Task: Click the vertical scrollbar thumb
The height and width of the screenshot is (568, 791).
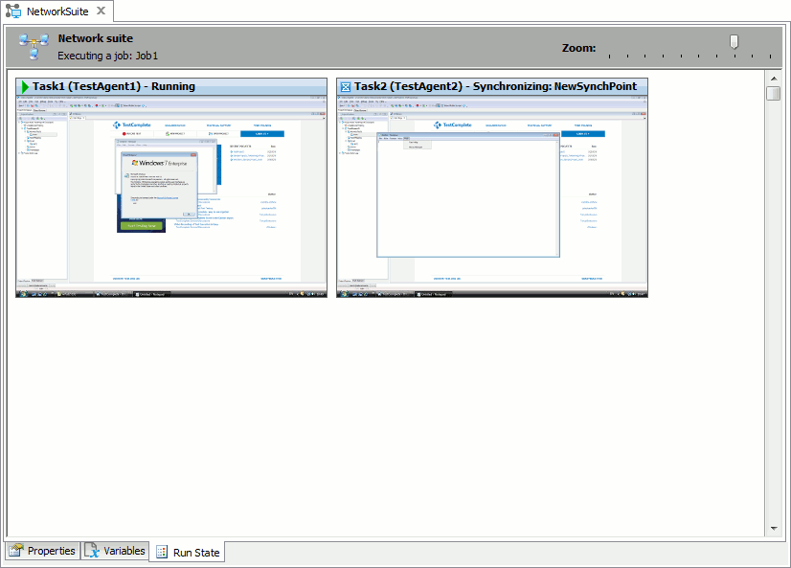Action: 774,93
